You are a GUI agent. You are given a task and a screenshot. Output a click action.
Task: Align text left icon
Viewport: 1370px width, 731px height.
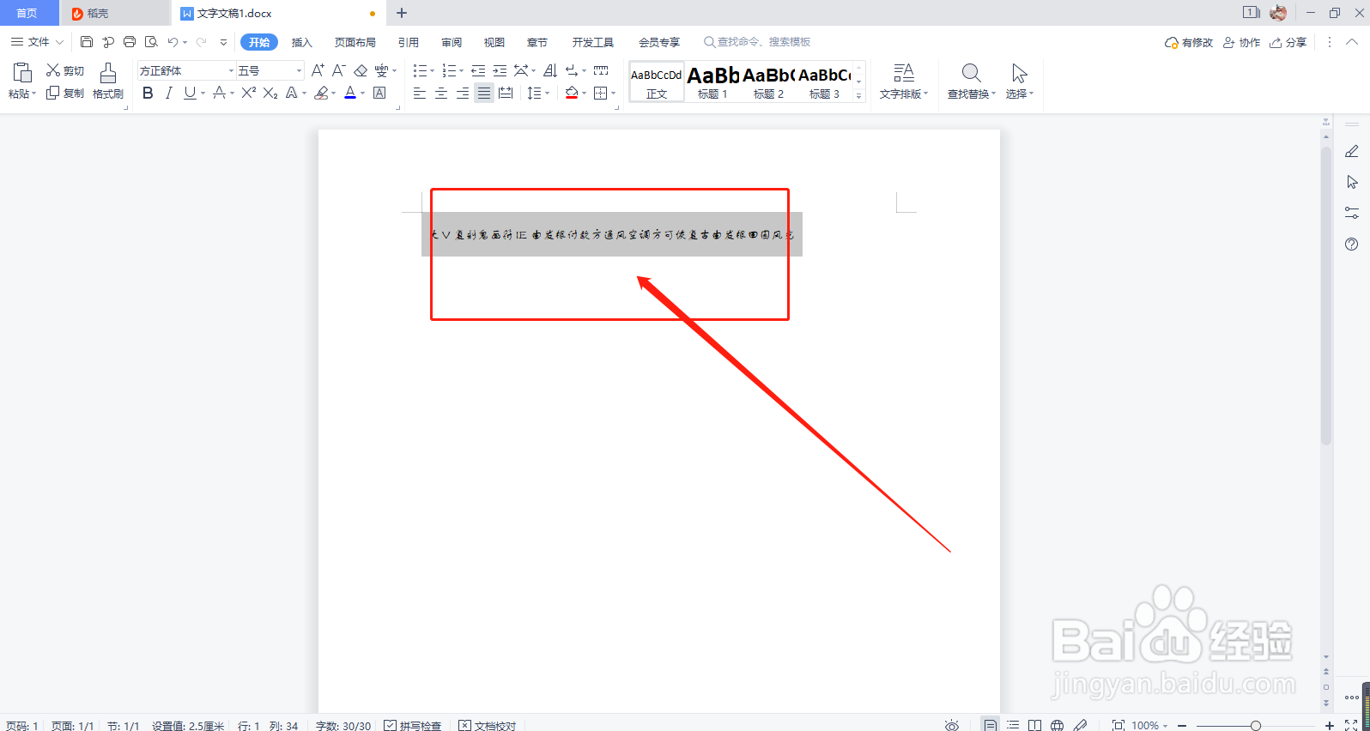[x=420, y=93]
